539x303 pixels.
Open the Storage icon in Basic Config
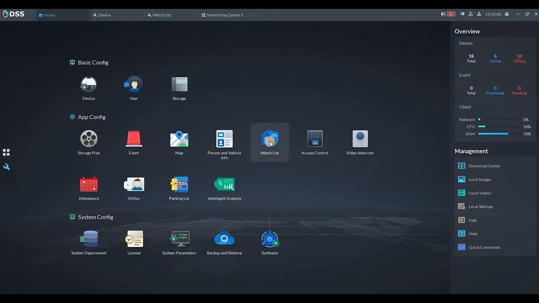pyautogui.click(x=179, y=85)
